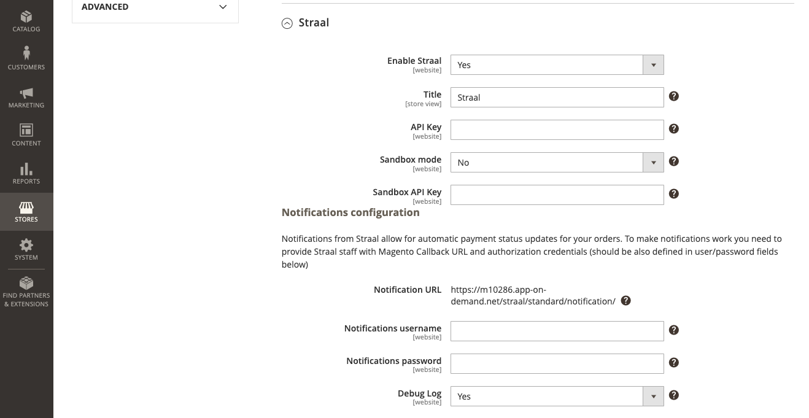The width and height of the screenshot is (809, 418).
Task: Open the Content sidebar menu
Action: (26, 136)
